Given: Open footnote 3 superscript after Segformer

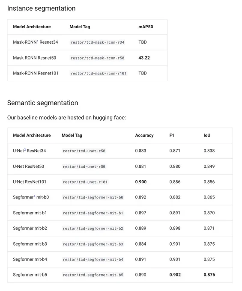Looking at the screenshot, I should 34,196.
